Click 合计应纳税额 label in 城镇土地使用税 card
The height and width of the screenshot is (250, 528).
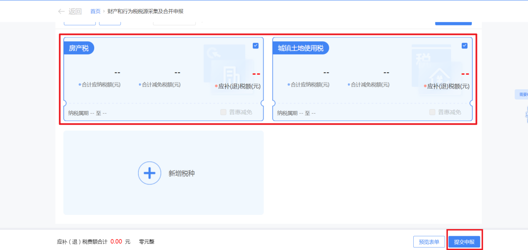[x=309, y=85]
